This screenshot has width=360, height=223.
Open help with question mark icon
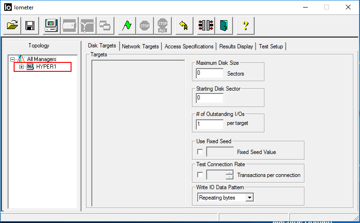click(x=246, y=25)
